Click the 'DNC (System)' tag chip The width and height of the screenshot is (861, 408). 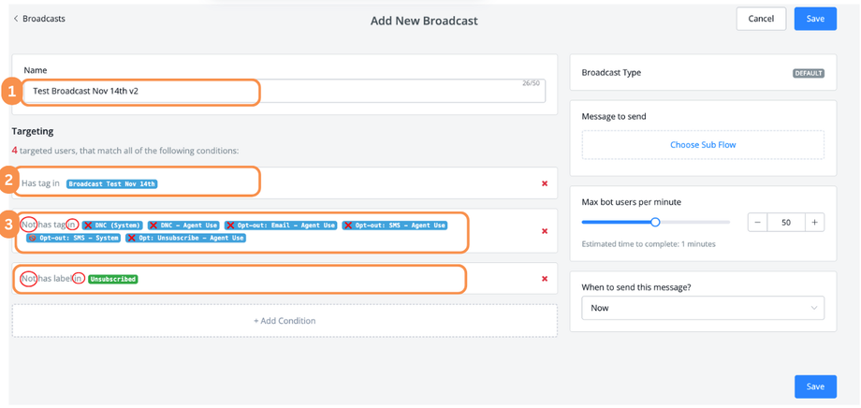pos(112,226)
